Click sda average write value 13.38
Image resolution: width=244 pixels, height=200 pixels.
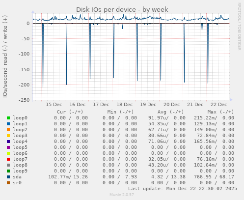click(178, 177)
